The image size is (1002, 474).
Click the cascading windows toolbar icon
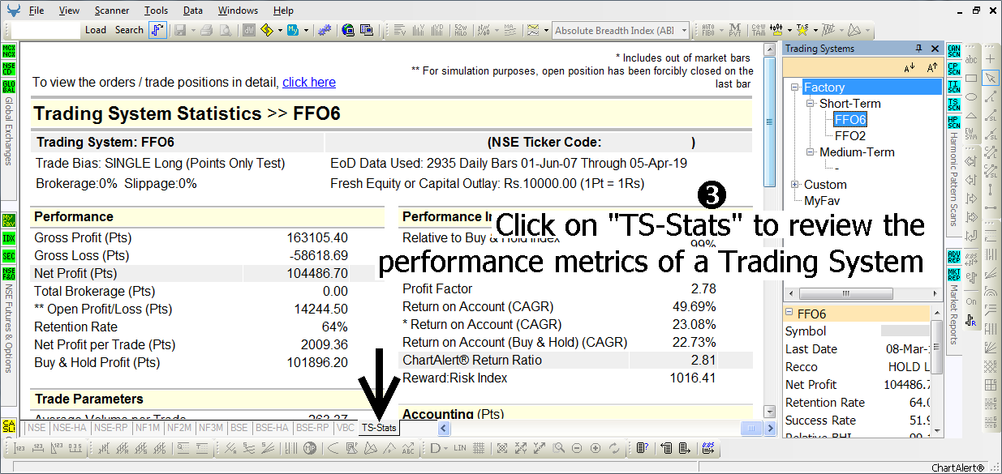click(367, 30)
